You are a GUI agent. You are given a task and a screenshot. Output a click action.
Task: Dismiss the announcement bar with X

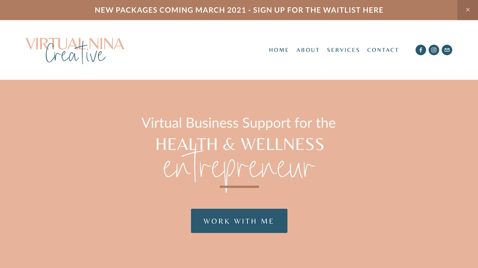pyautogui.click(x=468, y=10)
